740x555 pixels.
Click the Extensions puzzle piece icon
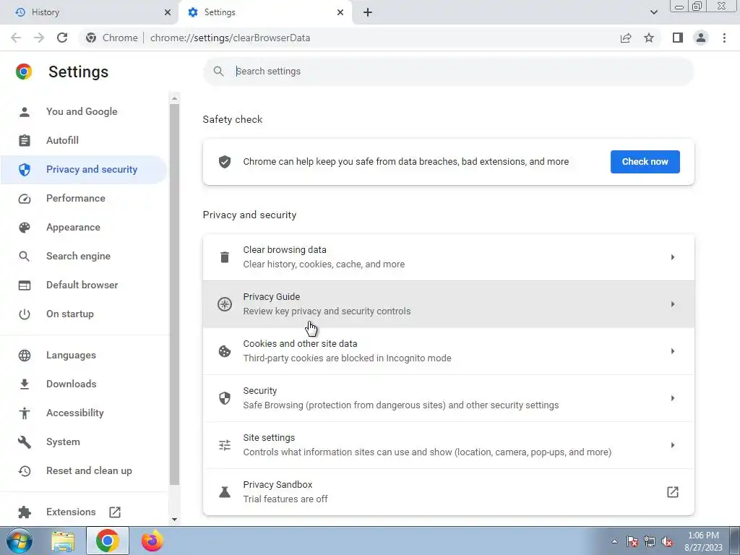(25, 512)
